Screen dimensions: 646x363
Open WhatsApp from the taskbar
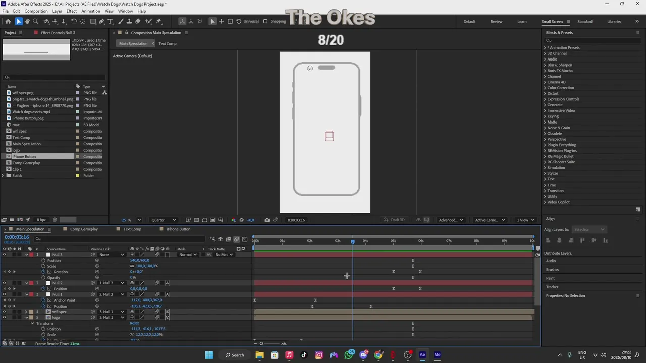(348, 355)
